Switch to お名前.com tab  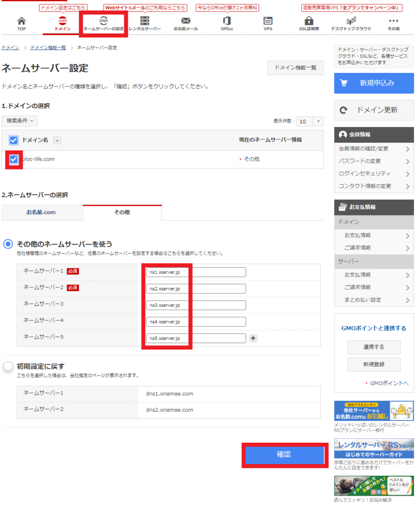pyautogui.click(x=41, y=212)
